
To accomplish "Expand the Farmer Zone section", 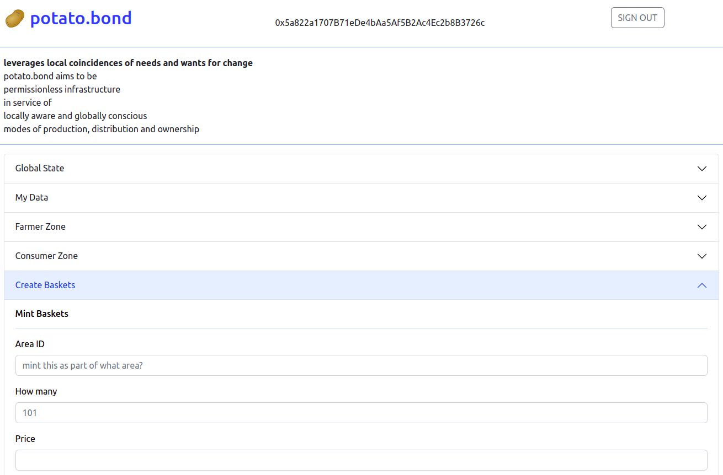I will pos(361,227).
